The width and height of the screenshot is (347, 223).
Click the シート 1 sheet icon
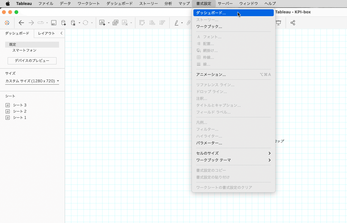coord(8,118)
